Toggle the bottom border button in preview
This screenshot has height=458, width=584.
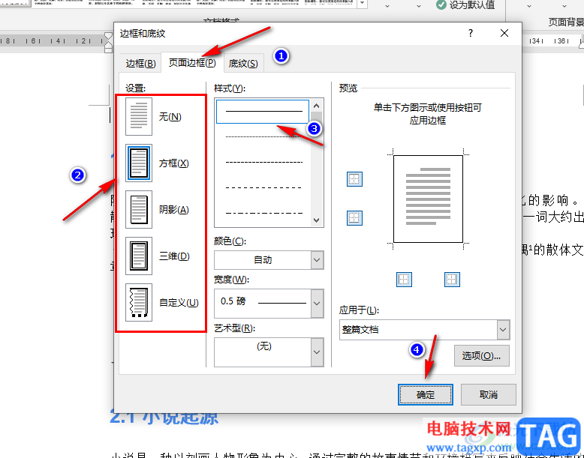click(x=354, y=217)
